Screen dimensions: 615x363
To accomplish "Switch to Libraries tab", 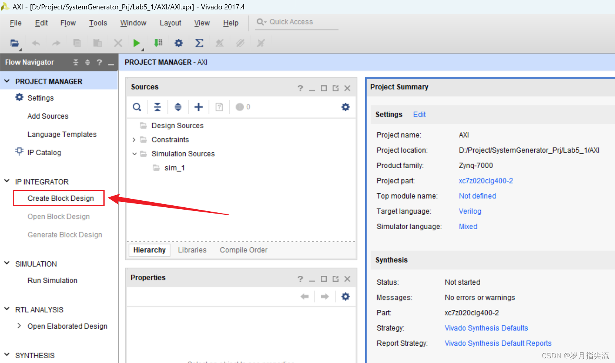I will (x=192, y=250).
